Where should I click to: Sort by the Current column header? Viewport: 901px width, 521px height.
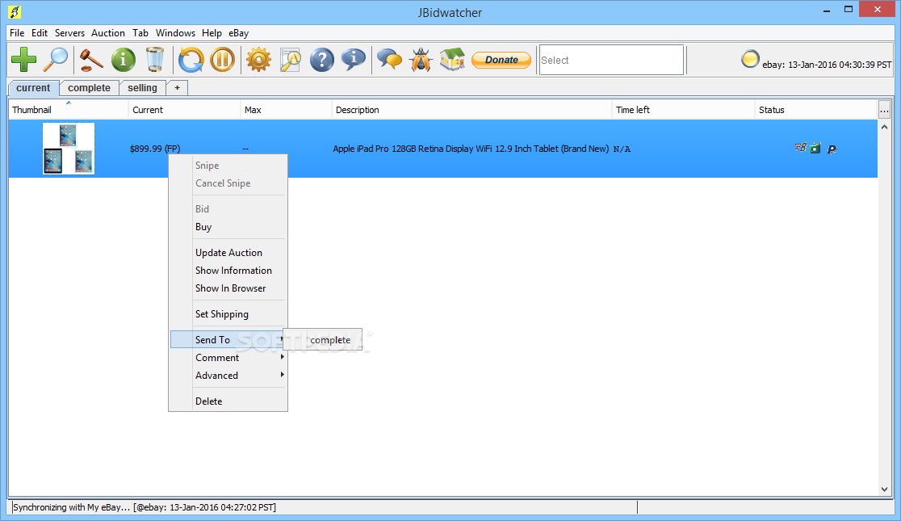[x=184, y=110]
